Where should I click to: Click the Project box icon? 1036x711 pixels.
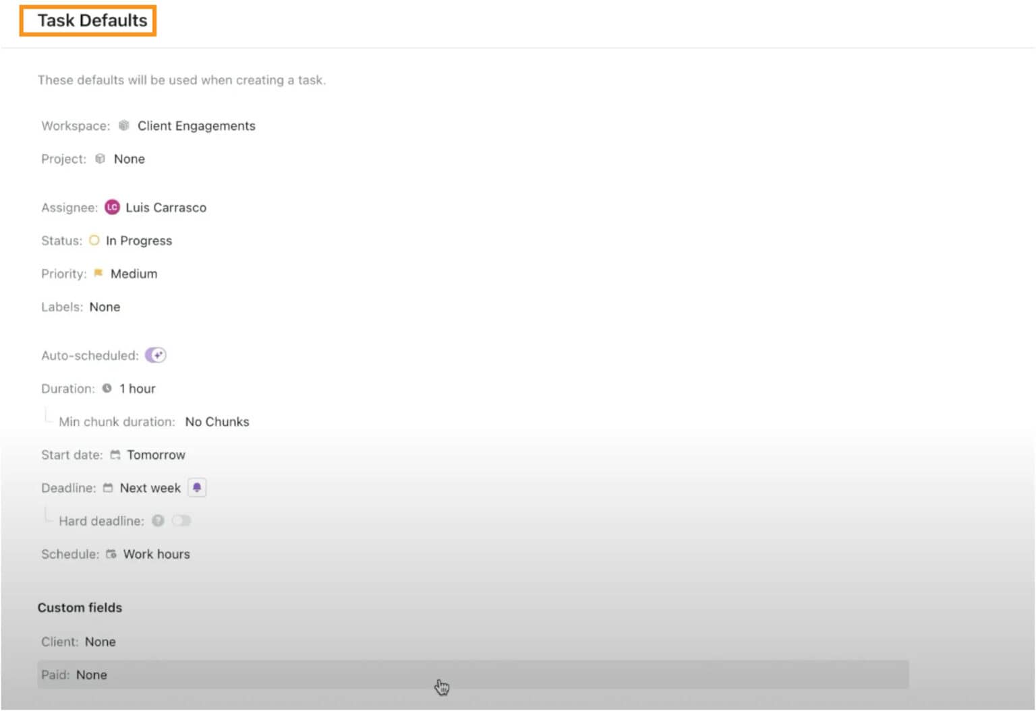100,158
